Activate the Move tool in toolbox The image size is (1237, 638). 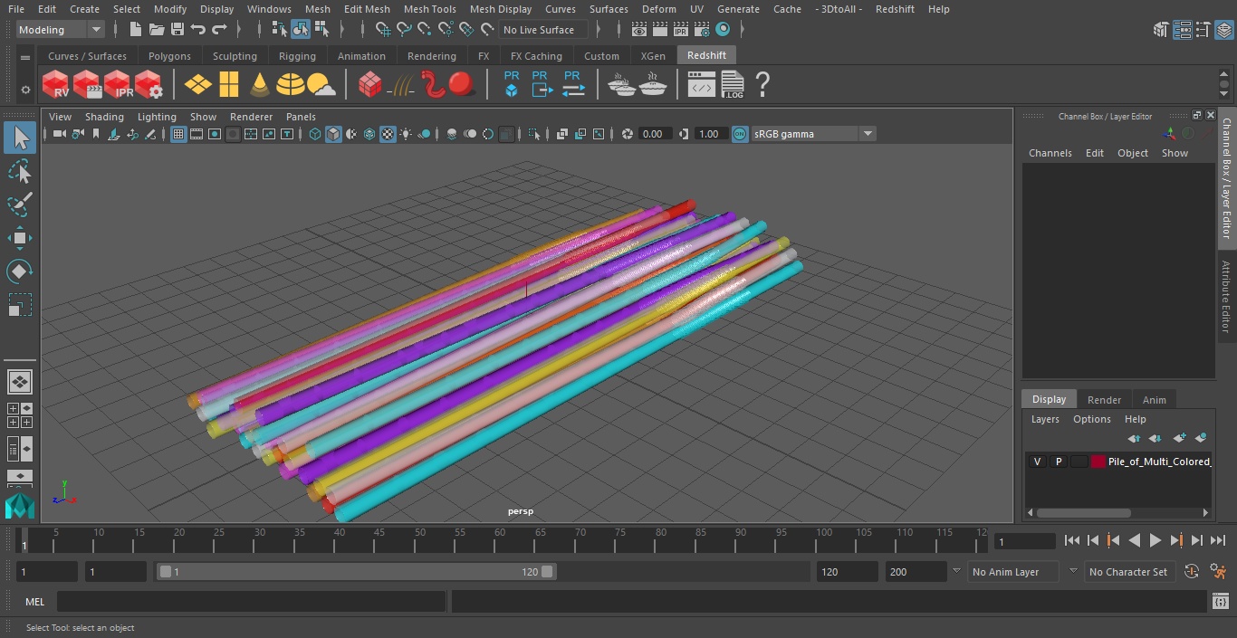click(19, 238)
